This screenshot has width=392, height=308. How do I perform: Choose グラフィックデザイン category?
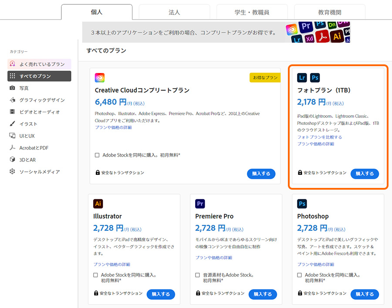click(39, 100)
